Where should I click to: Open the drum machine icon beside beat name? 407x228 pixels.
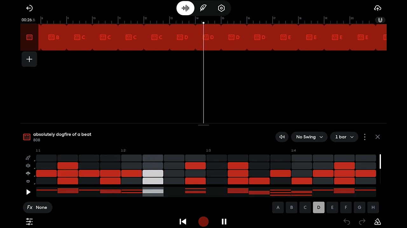(27, 137)
